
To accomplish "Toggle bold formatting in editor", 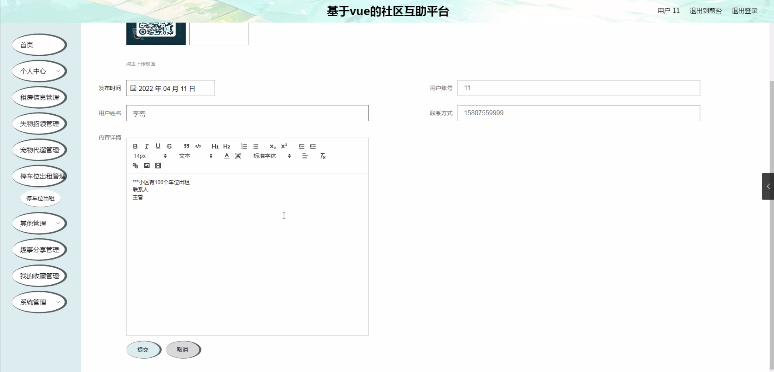I will [x=135, y=146].
